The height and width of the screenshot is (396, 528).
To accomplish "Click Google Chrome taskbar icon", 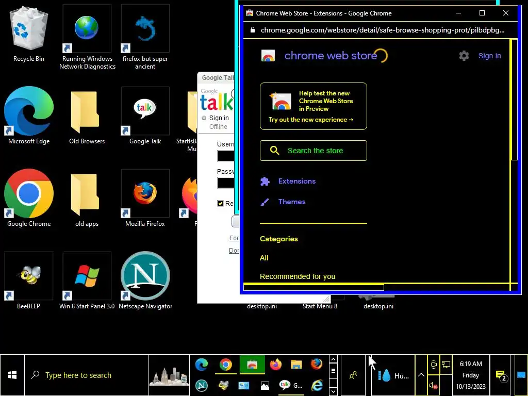I will click(226, 365).
